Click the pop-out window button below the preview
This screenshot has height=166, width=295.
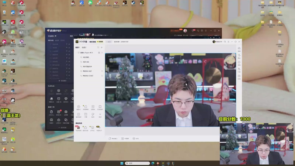point(113,139)
